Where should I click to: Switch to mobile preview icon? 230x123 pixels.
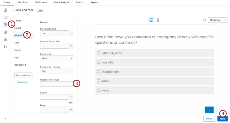(x=158, y=20)
